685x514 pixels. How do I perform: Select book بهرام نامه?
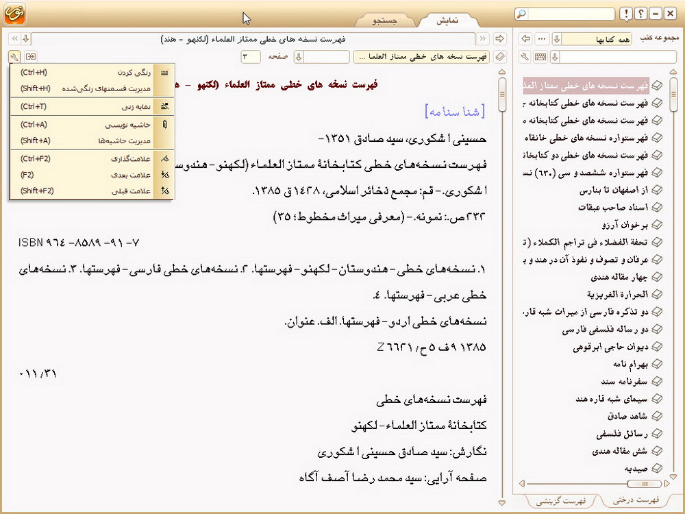point(630,364)
